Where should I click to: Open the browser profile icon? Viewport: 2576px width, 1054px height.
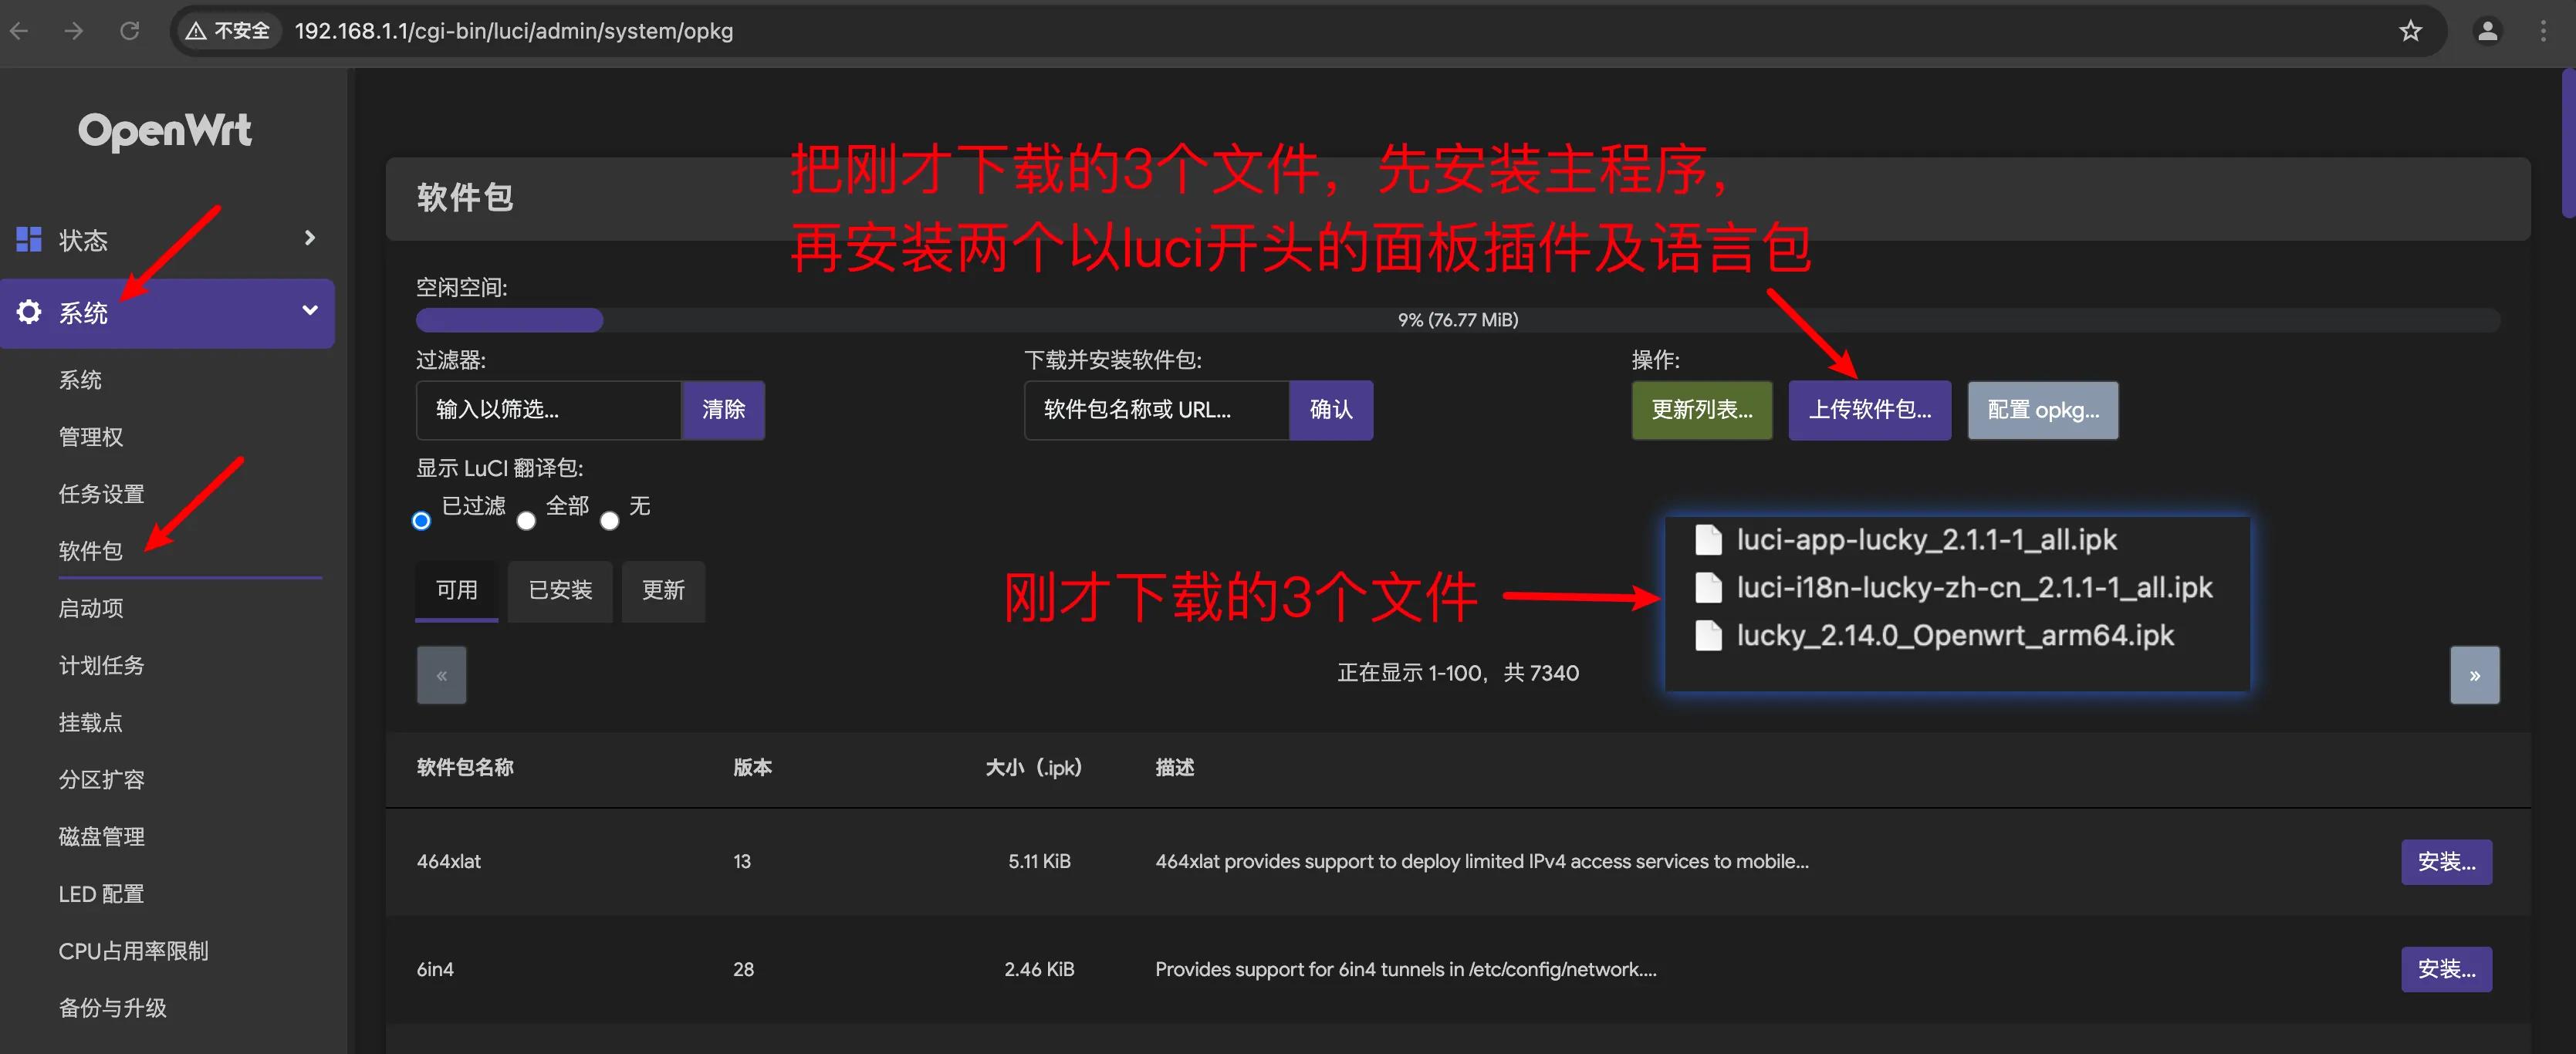(2487, 31)
